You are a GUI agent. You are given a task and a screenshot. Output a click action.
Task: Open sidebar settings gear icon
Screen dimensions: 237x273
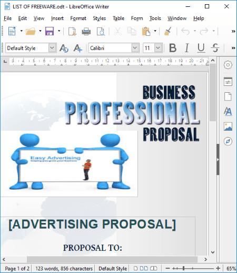coord(228,65)
